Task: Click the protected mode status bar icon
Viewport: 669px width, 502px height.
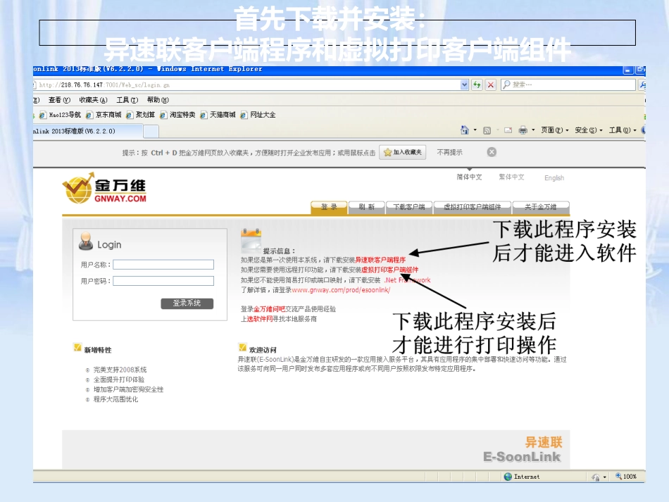Action: coord(596,477)
